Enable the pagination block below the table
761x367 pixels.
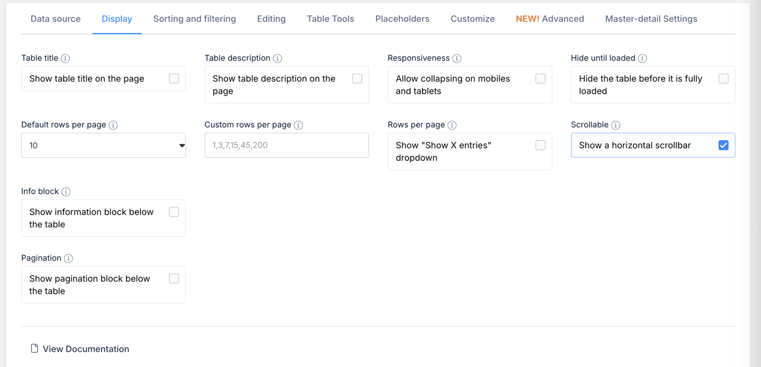point(174,278)
